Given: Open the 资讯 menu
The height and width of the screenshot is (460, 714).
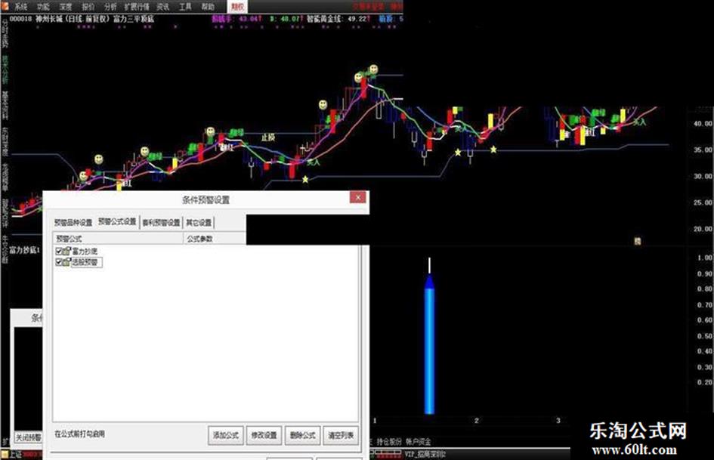Looking at the screenshot, I should [163, 6].
